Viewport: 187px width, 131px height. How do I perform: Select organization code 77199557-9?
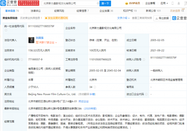pyautogui.click(x=35, y=59)
